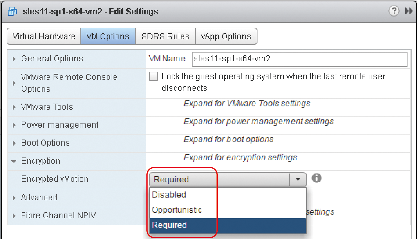Click the double-arrow expand icon in title bar
The height and width of the screenshot is (239, 418).
coord(409,11)
